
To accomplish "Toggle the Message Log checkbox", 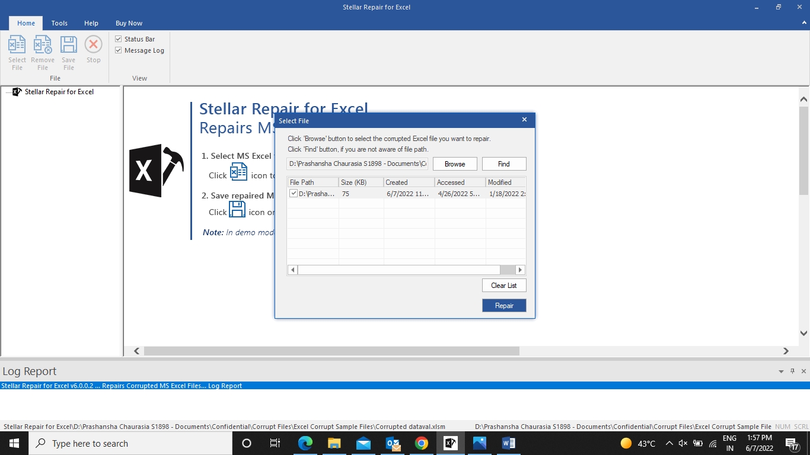I will (119, 50).
